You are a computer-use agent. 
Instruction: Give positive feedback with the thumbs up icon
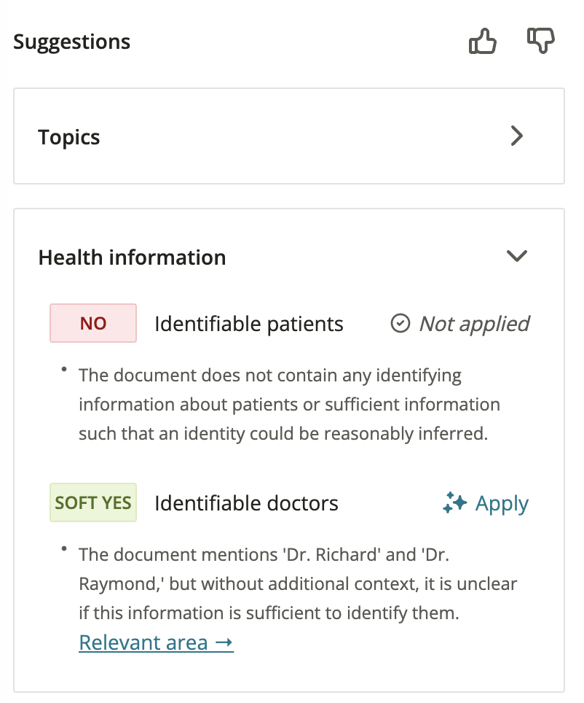(x=483, y=42)
